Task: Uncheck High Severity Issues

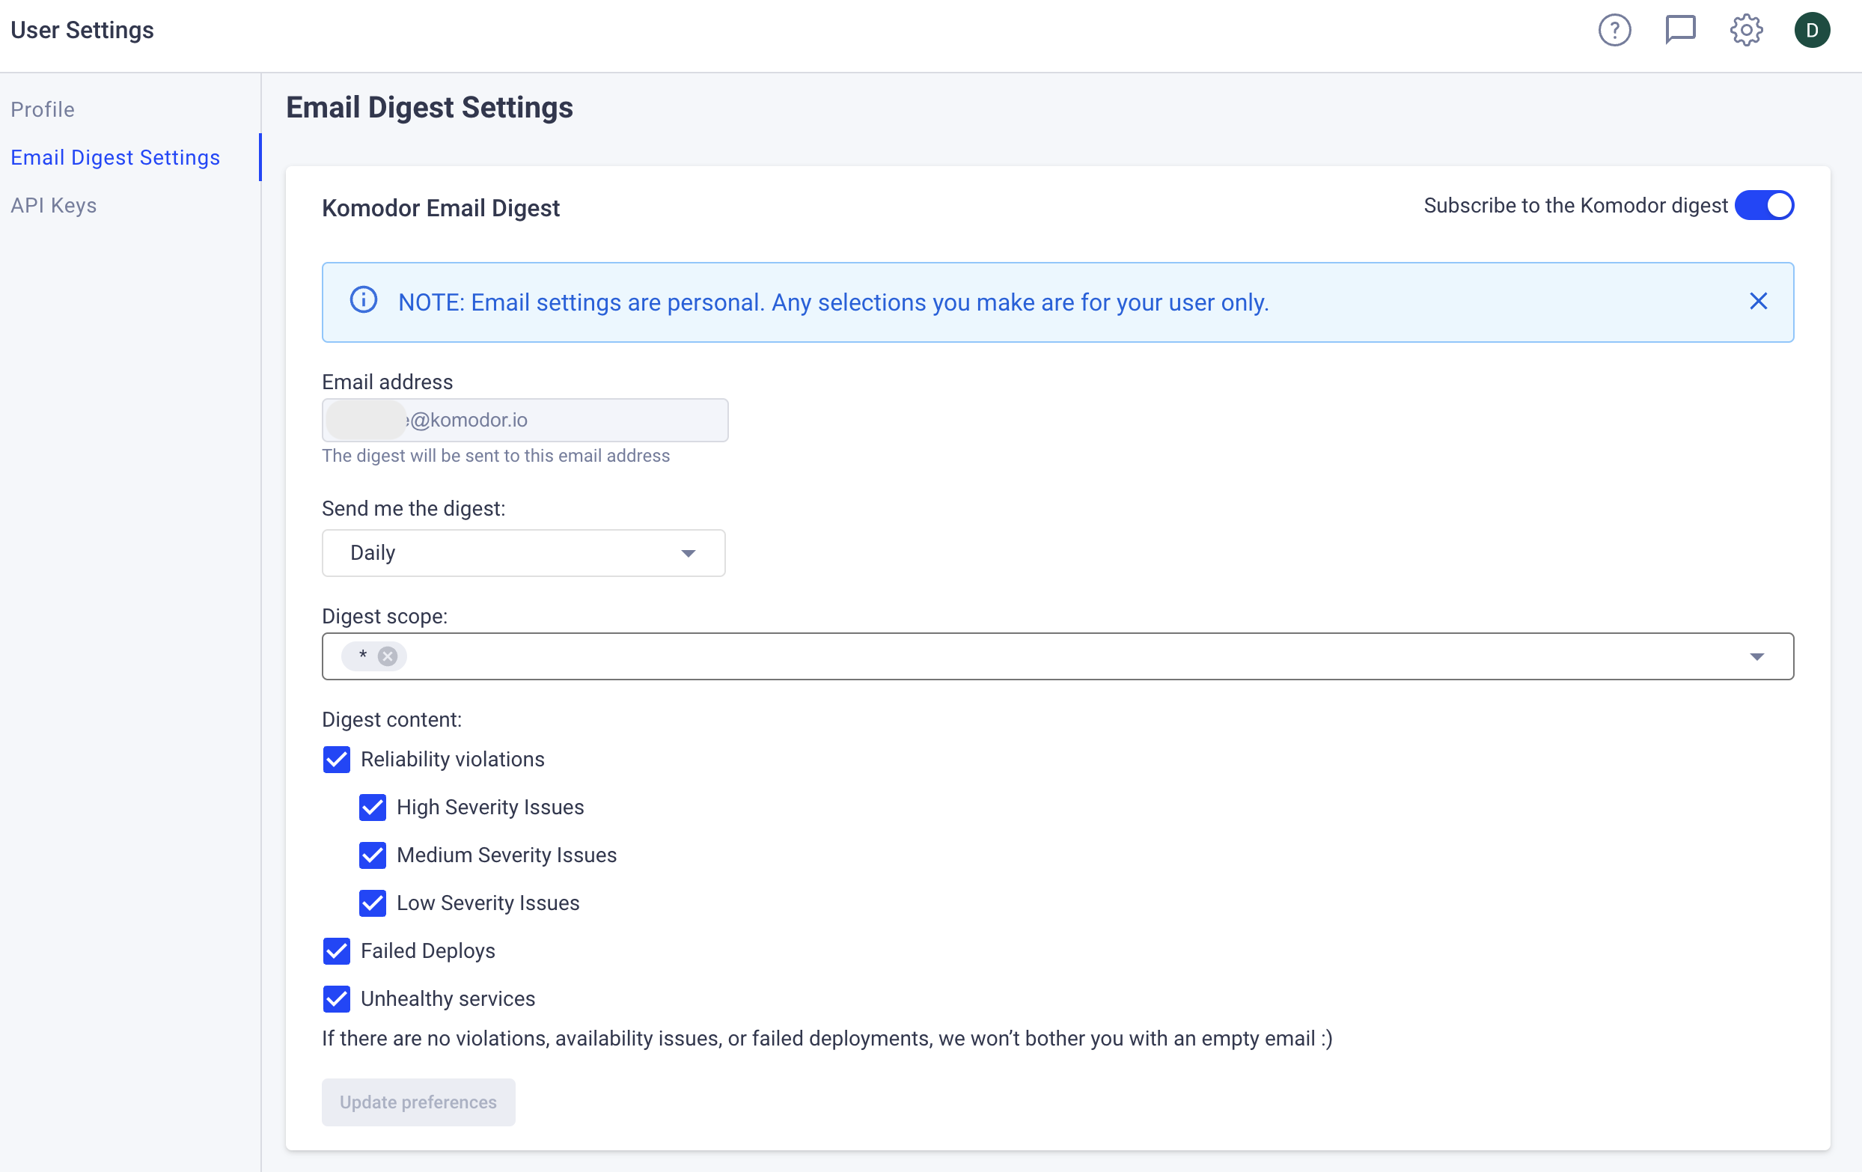Action: 373,807
